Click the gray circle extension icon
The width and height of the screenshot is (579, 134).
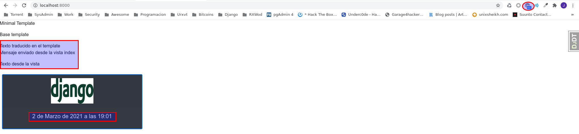coord(518,5)
